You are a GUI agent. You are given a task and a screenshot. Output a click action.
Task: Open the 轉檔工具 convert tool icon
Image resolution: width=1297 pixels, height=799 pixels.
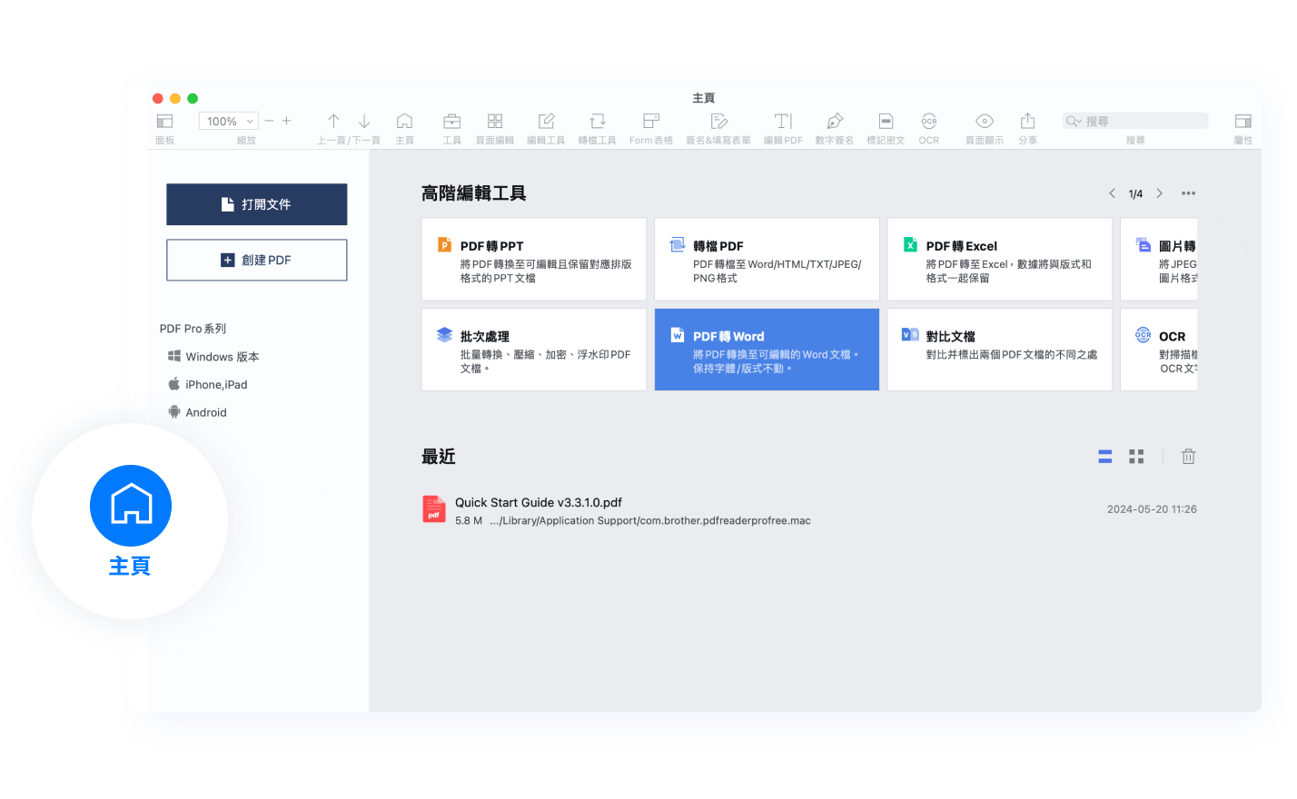[x=597, y=122]
